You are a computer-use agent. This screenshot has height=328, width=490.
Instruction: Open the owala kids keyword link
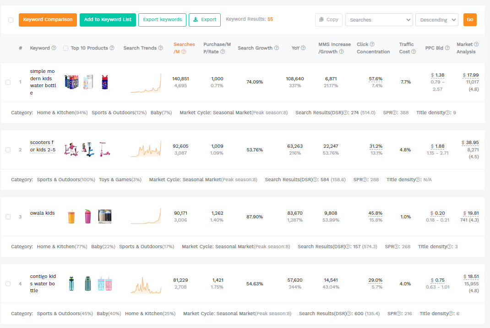pyautogui.click(x=42, y=213)
